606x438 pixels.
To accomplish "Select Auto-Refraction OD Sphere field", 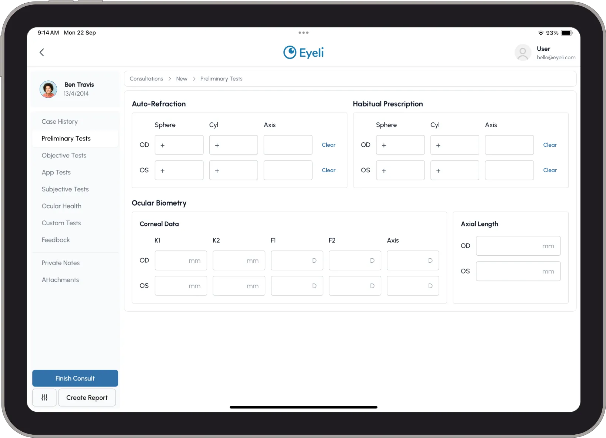I will point(179,145).
